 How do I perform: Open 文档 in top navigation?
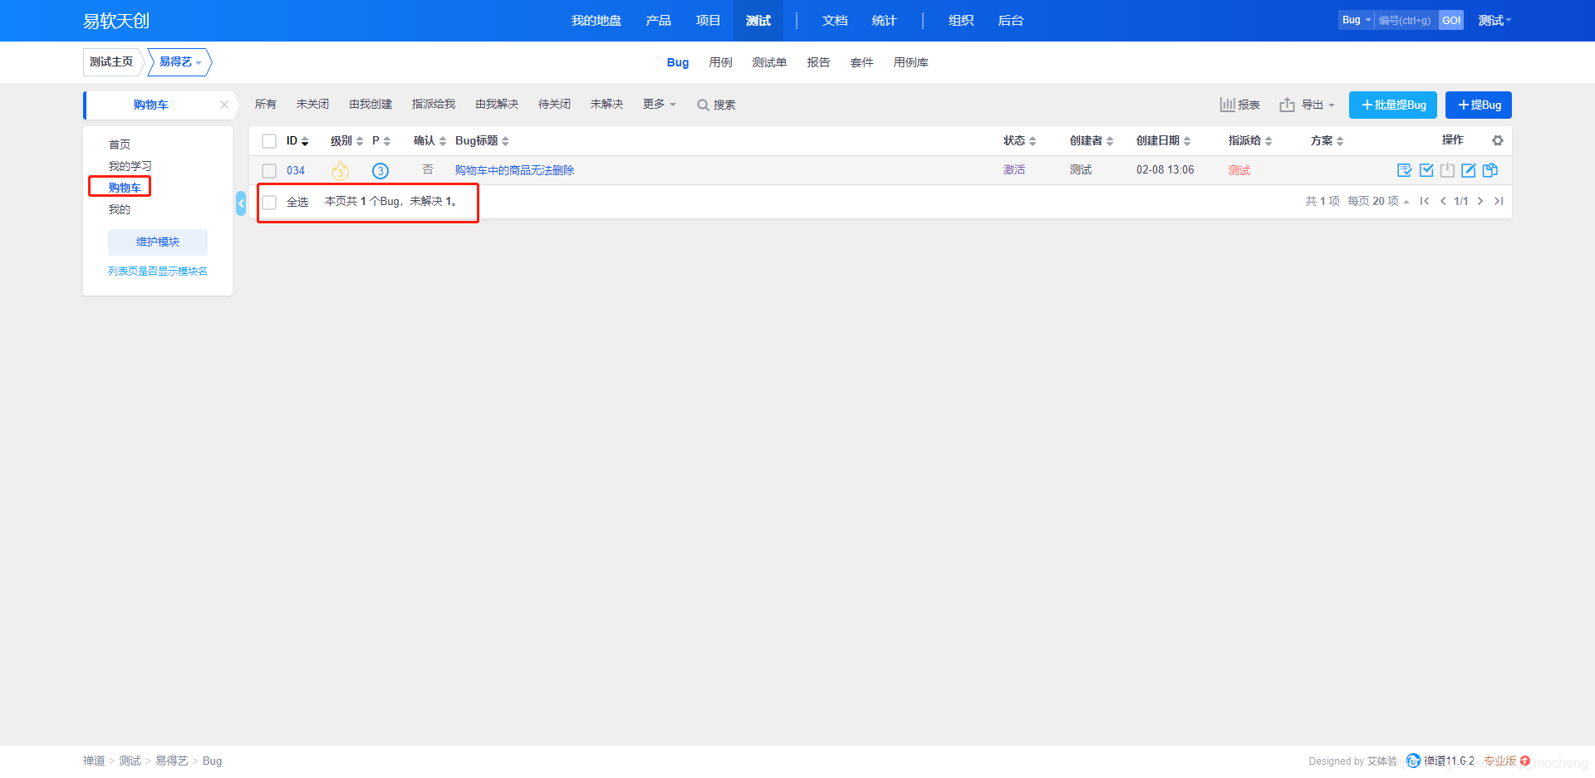click(835, 21)
